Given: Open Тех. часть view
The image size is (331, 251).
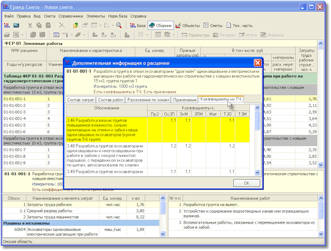Looking at the screenshot, I should pos(240,26).
